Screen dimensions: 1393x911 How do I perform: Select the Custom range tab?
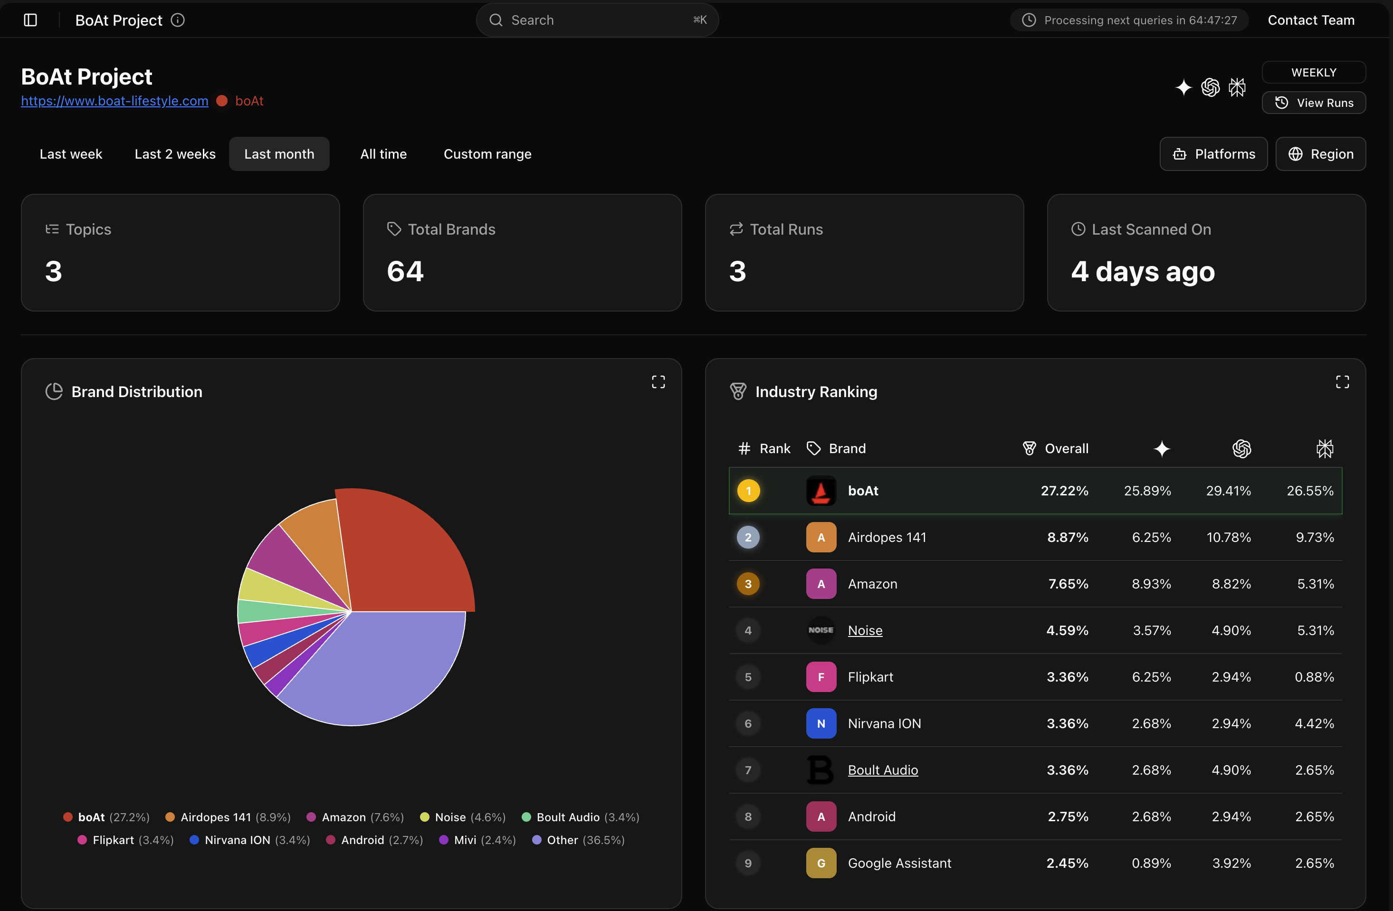tap(487, 154)
